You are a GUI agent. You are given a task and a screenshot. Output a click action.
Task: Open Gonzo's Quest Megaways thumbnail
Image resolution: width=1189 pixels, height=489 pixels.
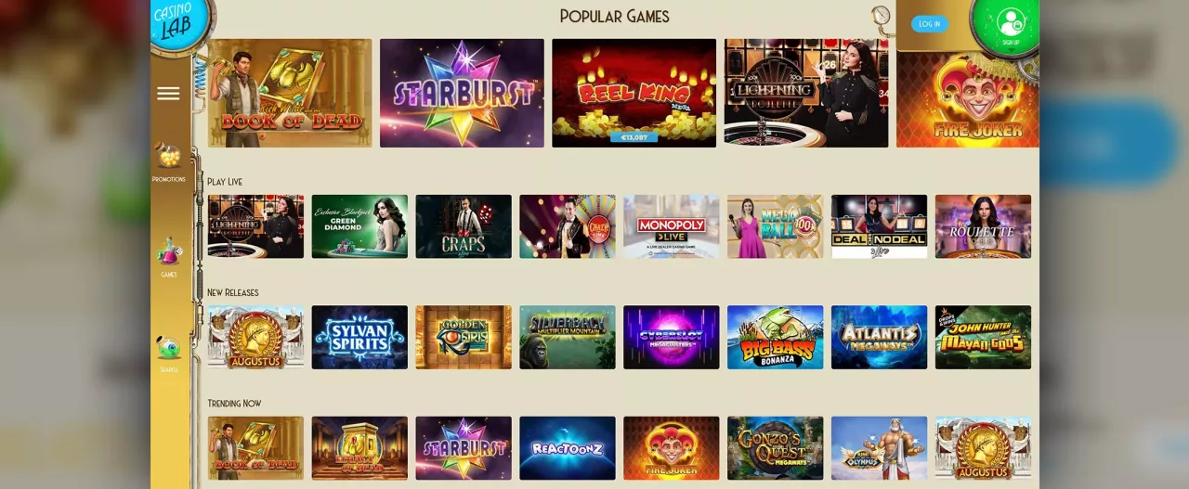pos(775,448)
